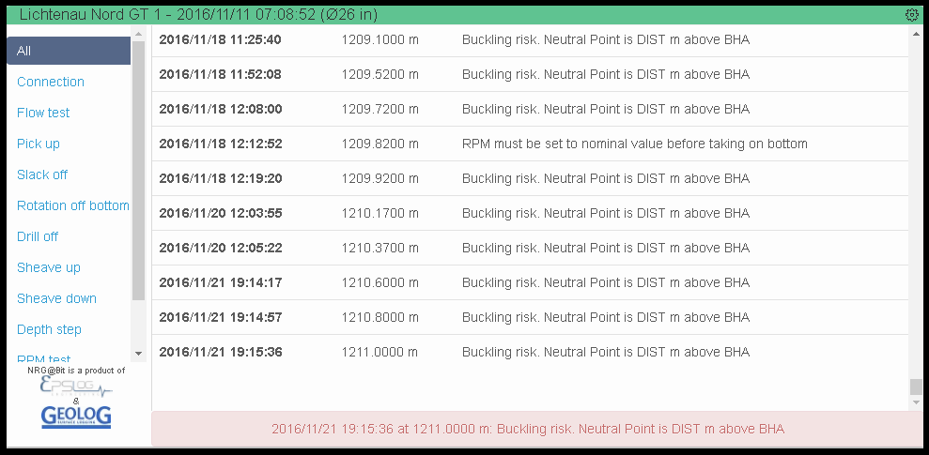Click depth value 1209.9200 m
929x455 pixels.
(x=379, y=178)
